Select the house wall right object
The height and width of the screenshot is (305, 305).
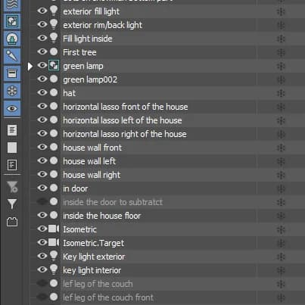click(92, 175)
